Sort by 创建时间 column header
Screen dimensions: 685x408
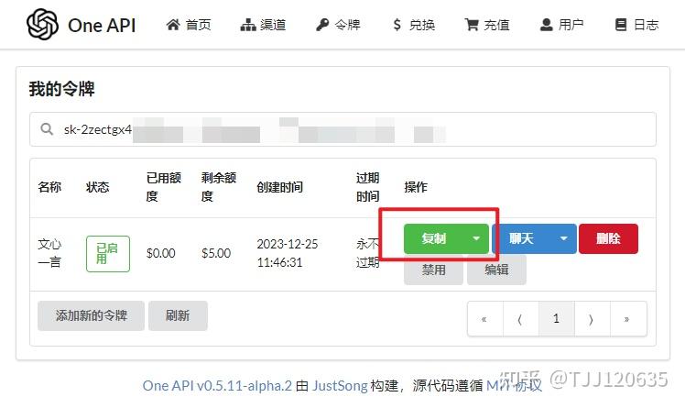coord(279,187)
